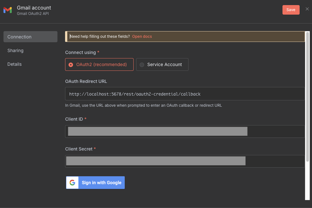Image resolution: width=312 pixels, height=208 pixels.
Task: Open docs link for help
Action: pyautogui.click(x=142, y=37)
